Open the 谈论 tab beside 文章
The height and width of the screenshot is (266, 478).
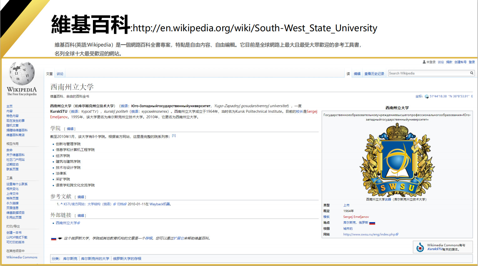tap(60, 74)
